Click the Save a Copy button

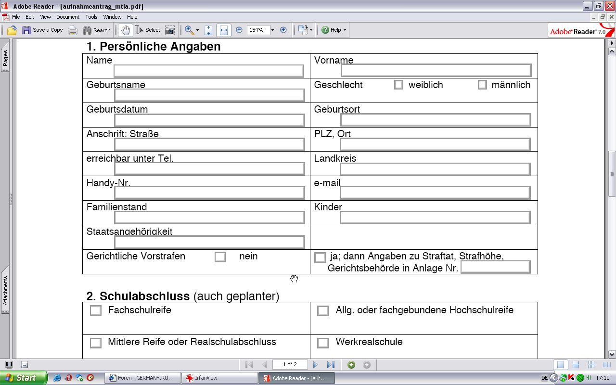42,30
